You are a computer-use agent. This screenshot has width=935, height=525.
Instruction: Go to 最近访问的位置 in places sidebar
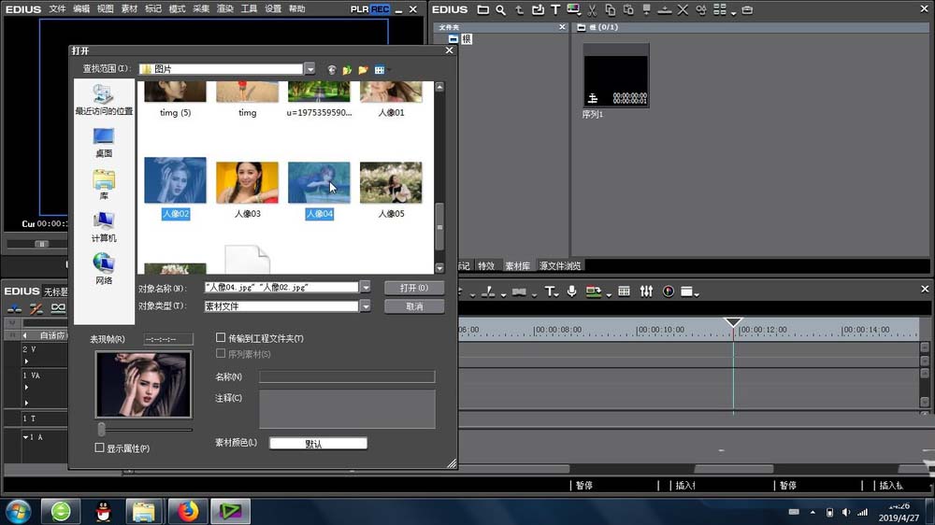104,100
